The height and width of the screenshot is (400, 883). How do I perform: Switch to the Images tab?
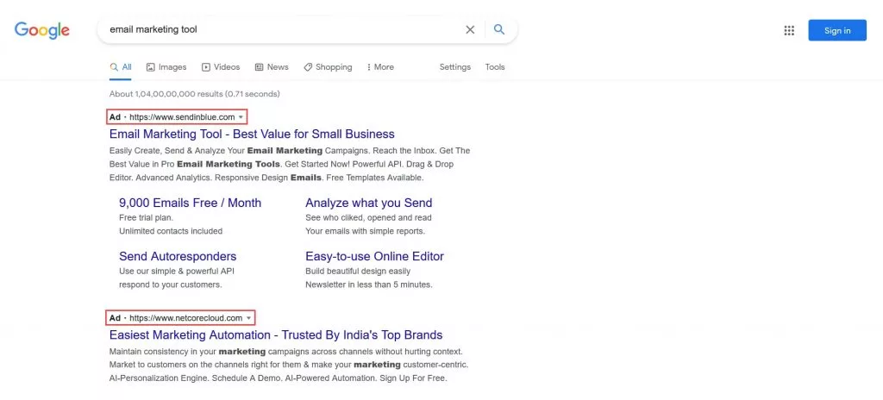pyautogui.click(x=166, y=67)
